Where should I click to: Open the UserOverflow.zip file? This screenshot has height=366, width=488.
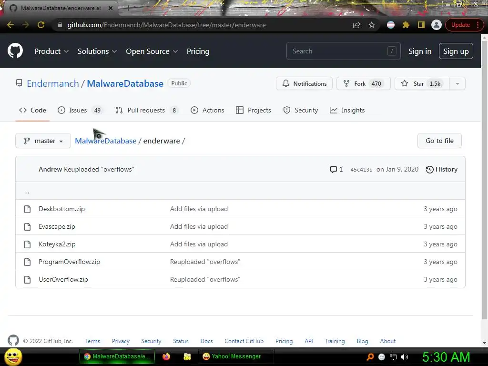coord(63,279)
